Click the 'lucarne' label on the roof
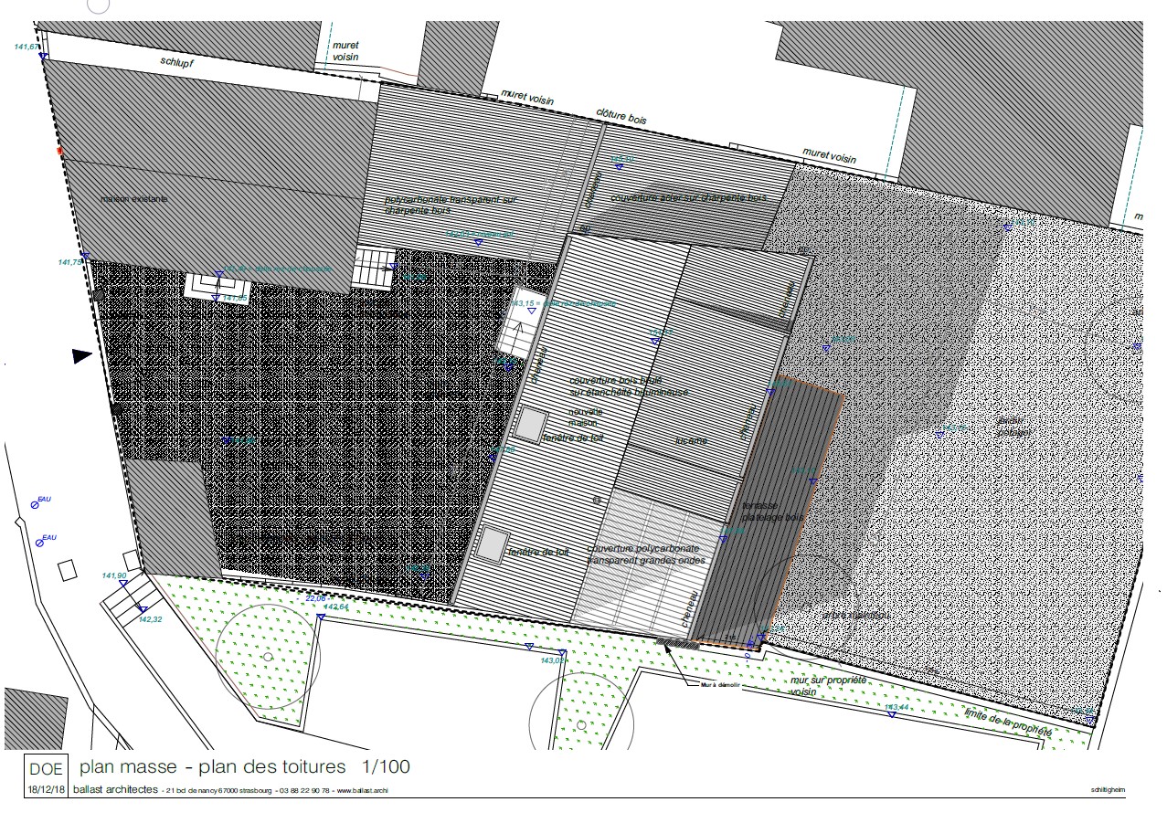1167x823 pixels. (x=691, y=440)
